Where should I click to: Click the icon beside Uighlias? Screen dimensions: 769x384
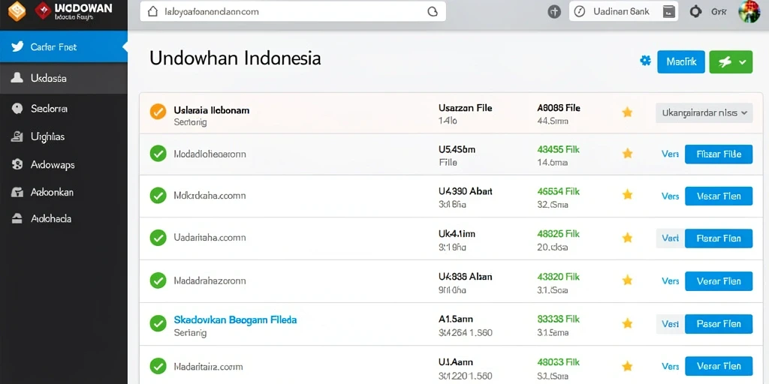click(17, 136)
